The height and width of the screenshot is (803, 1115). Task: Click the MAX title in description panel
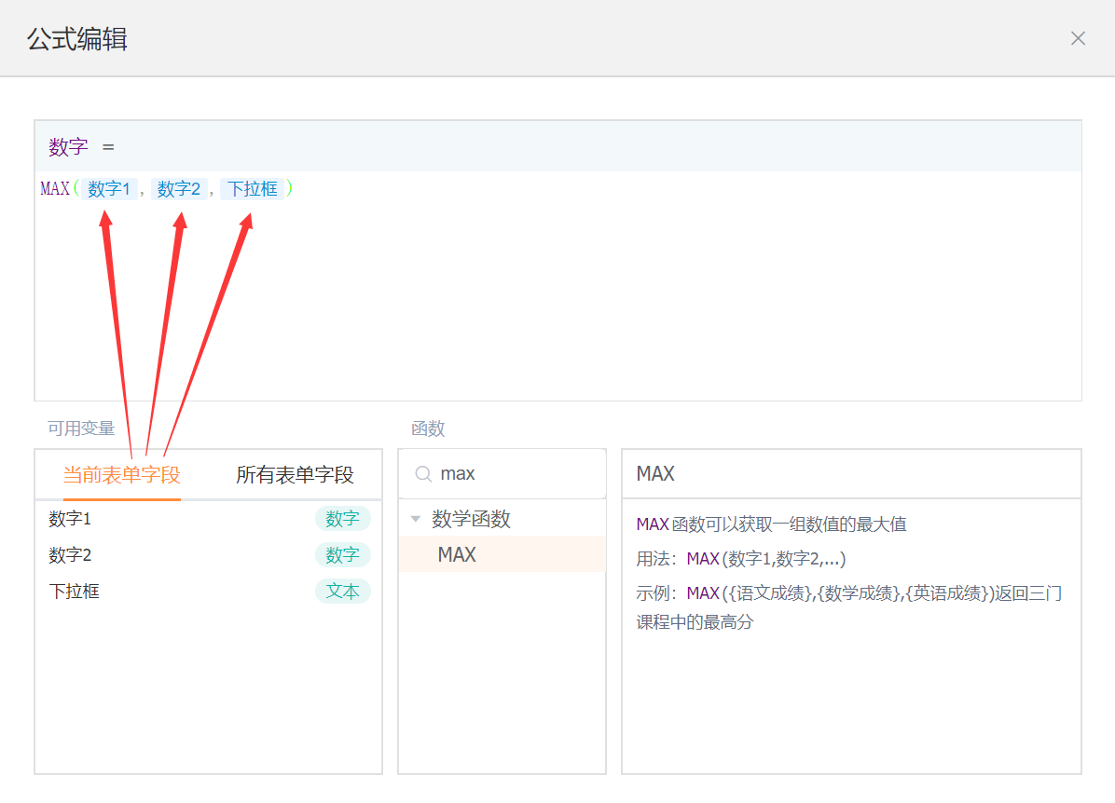coord(654,474)
